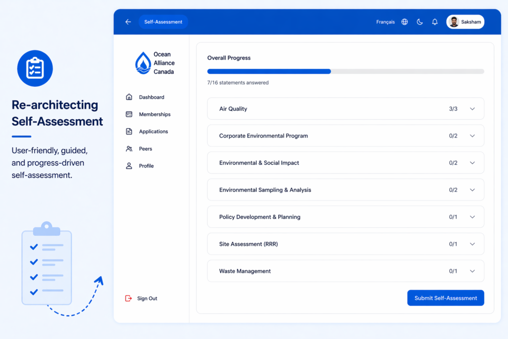Open notifications bell icon
The width and height of the screenshot is (508, 339).
click(x=435, y=22)
